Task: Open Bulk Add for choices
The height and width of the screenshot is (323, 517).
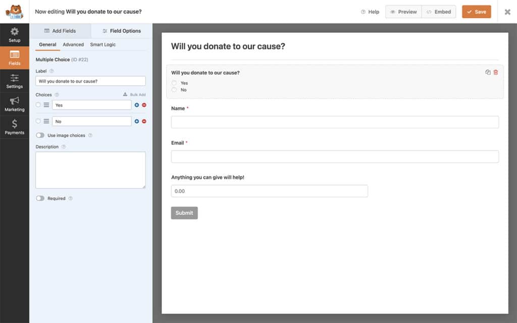Action: point(134,94)
